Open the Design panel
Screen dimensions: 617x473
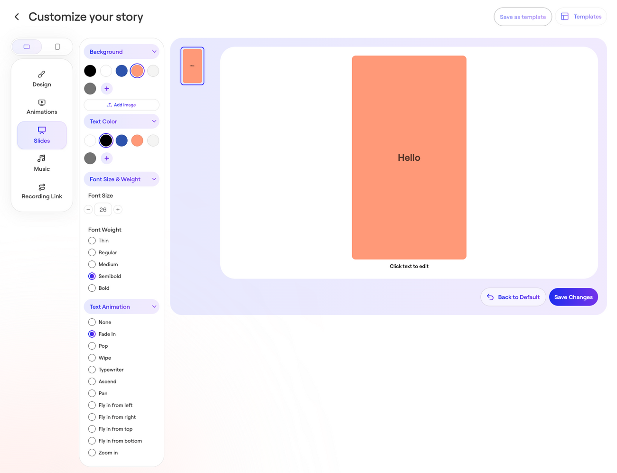point(42,79)
